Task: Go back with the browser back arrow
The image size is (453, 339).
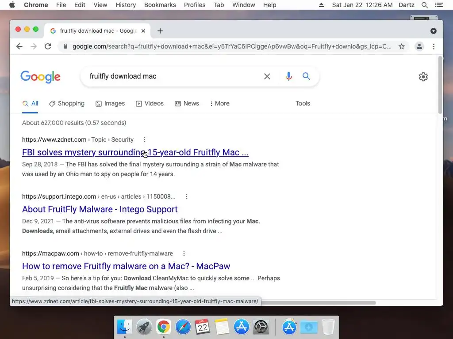Action: [19, 46]
